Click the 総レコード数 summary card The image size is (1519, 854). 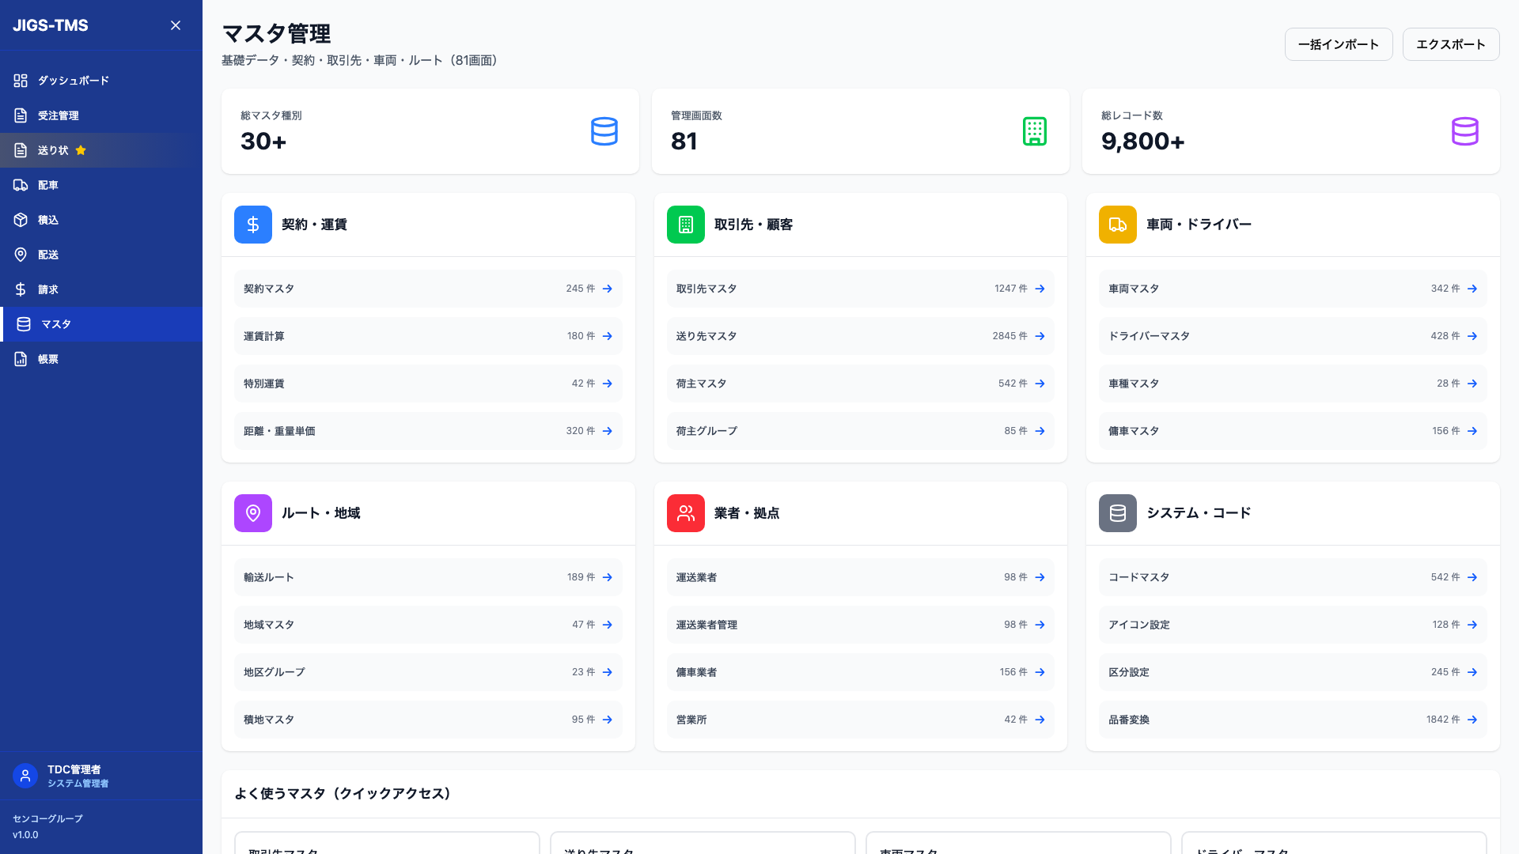point(1290,131)
